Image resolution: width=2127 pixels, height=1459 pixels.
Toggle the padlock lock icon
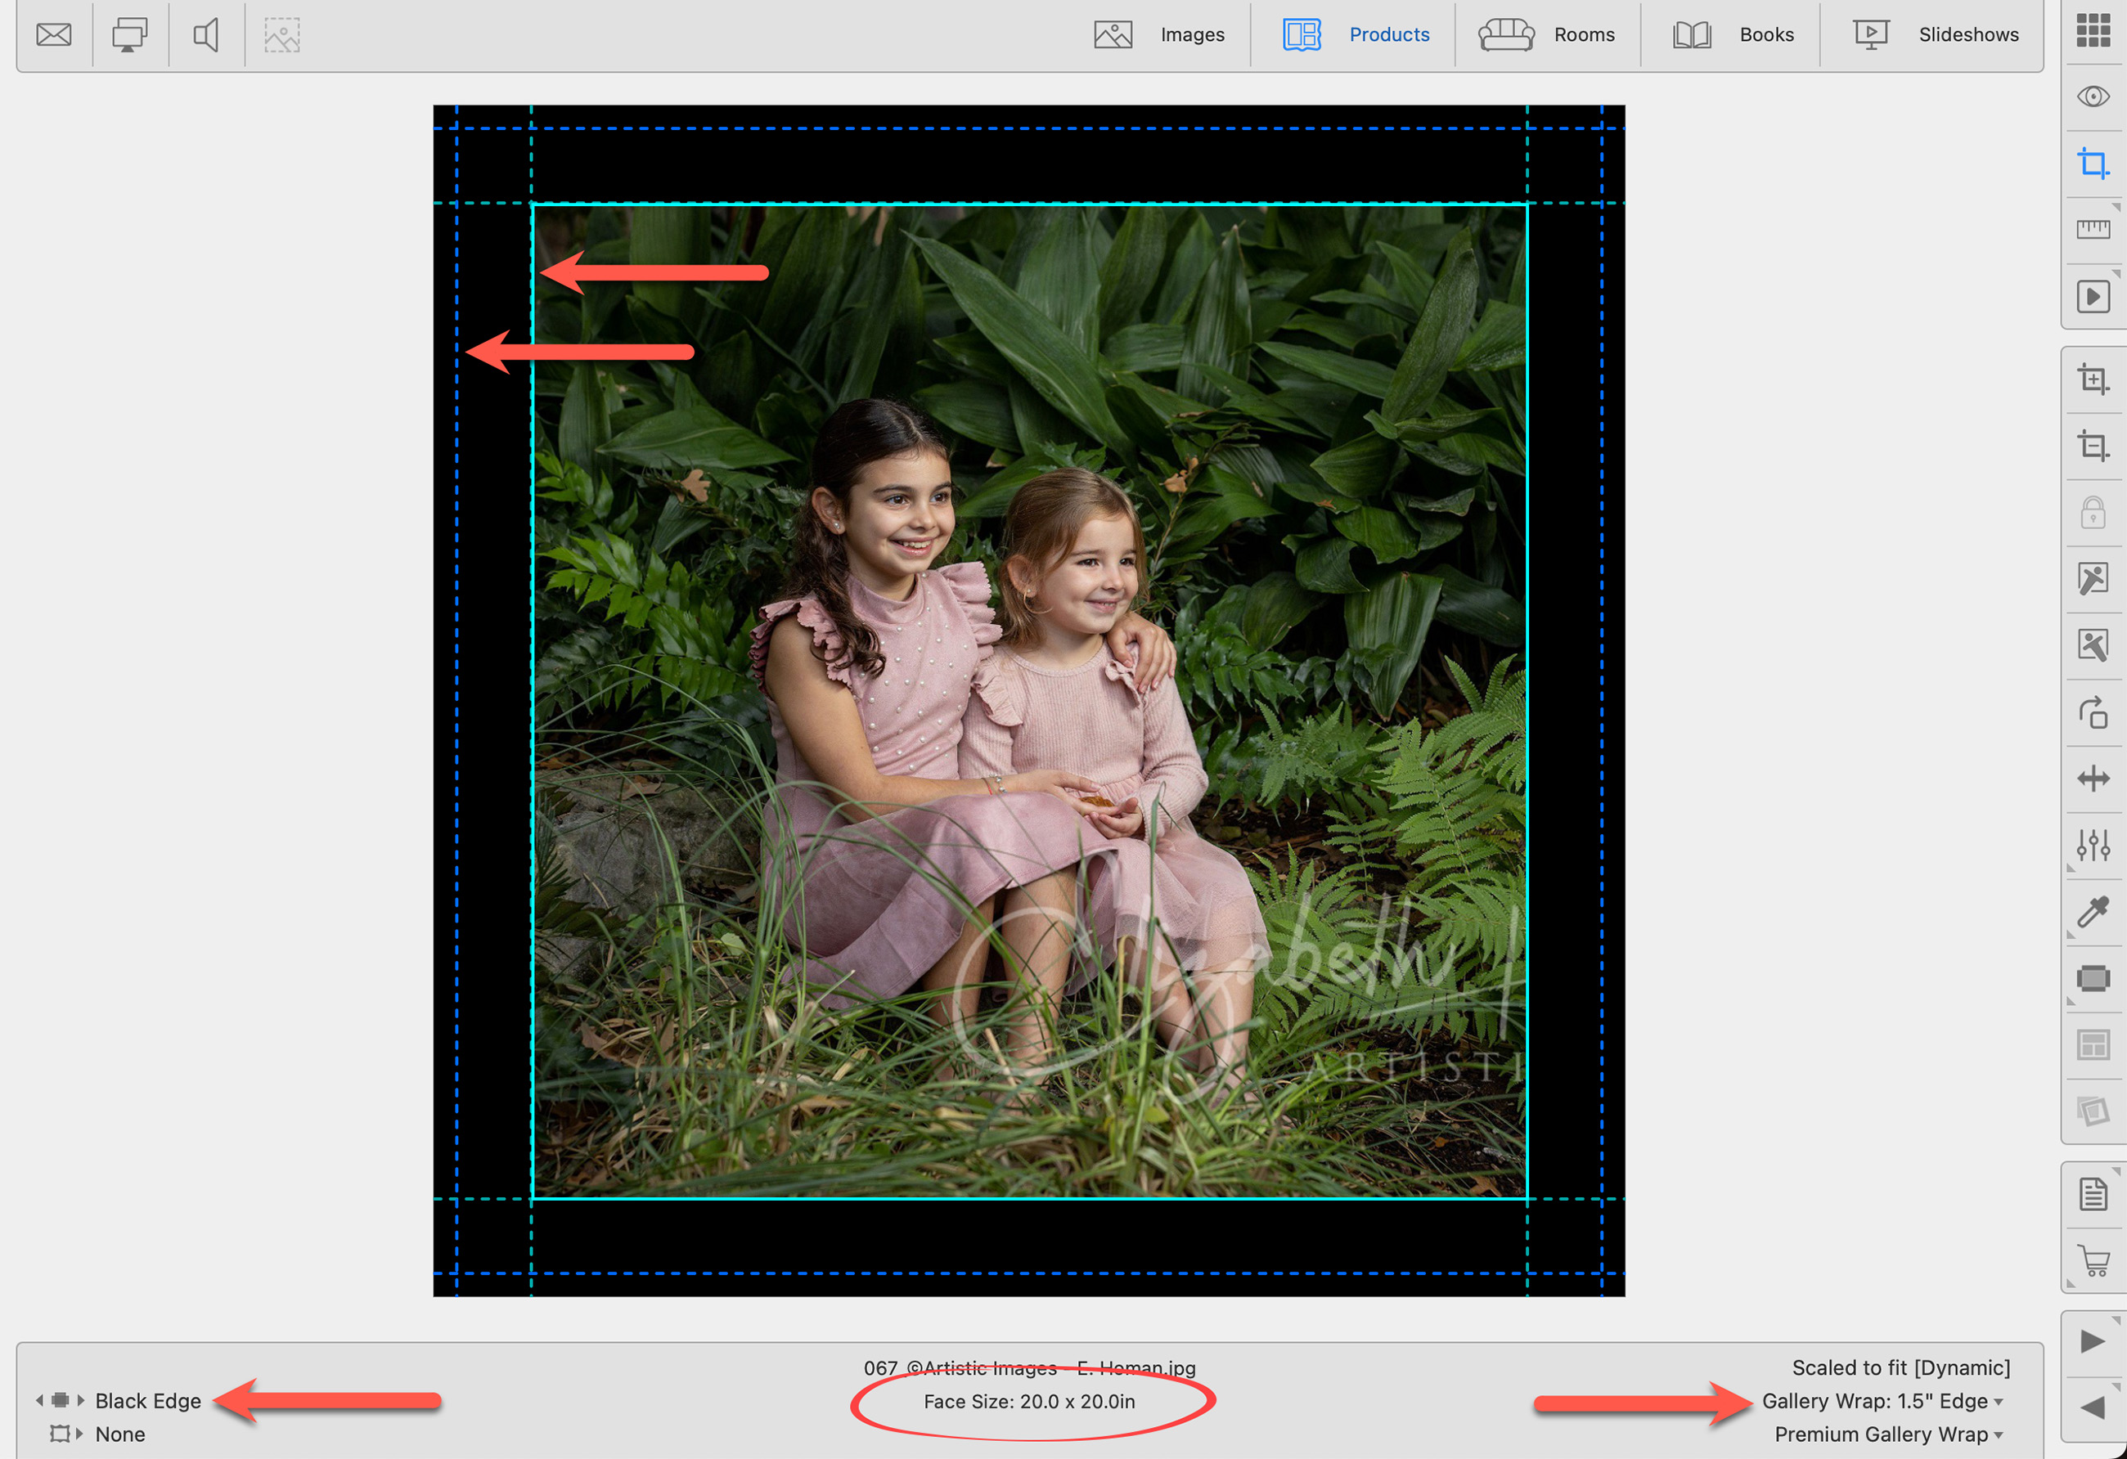[2093, 513]
